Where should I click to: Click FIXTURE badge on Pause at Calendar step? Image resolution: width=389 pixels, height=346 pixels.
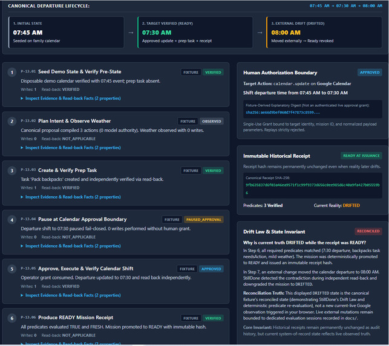(172, 220)
